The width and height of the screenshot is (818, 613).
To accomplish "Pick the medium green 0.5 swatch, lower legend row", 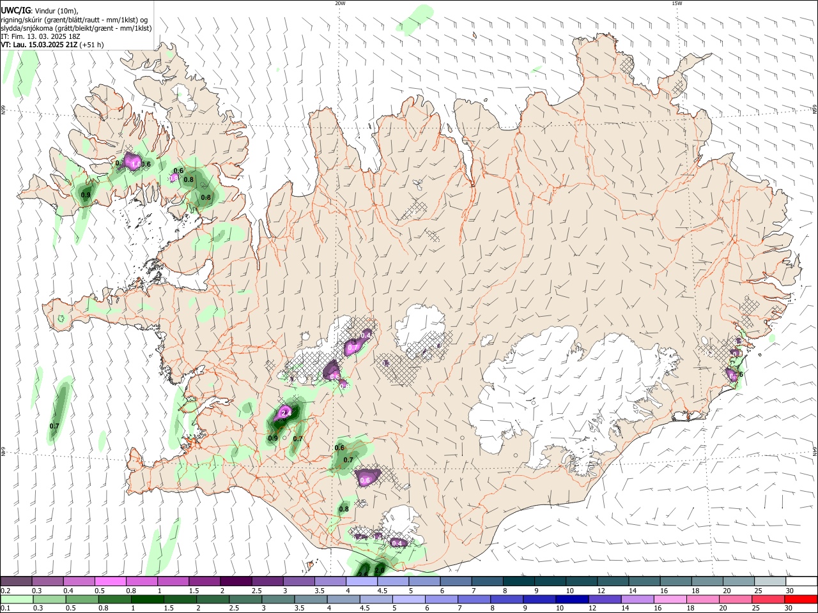I will pos(82,599).
